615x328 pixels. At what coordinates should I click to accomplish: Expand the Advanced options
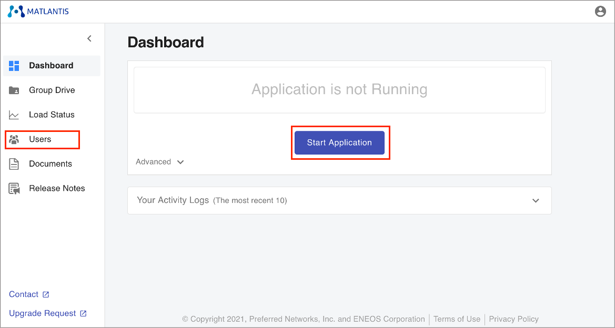(x=159, y=162)
